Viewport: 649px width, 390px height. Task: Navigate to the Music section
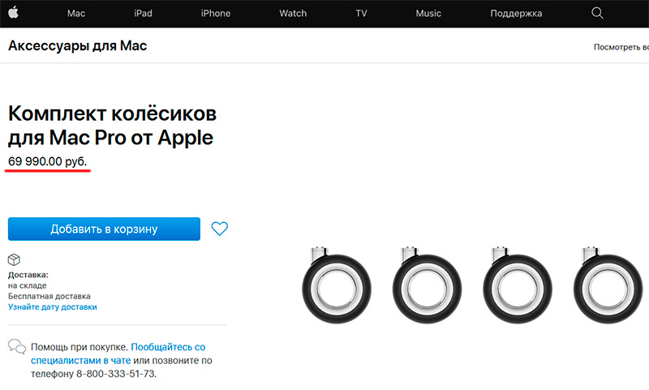428,14
